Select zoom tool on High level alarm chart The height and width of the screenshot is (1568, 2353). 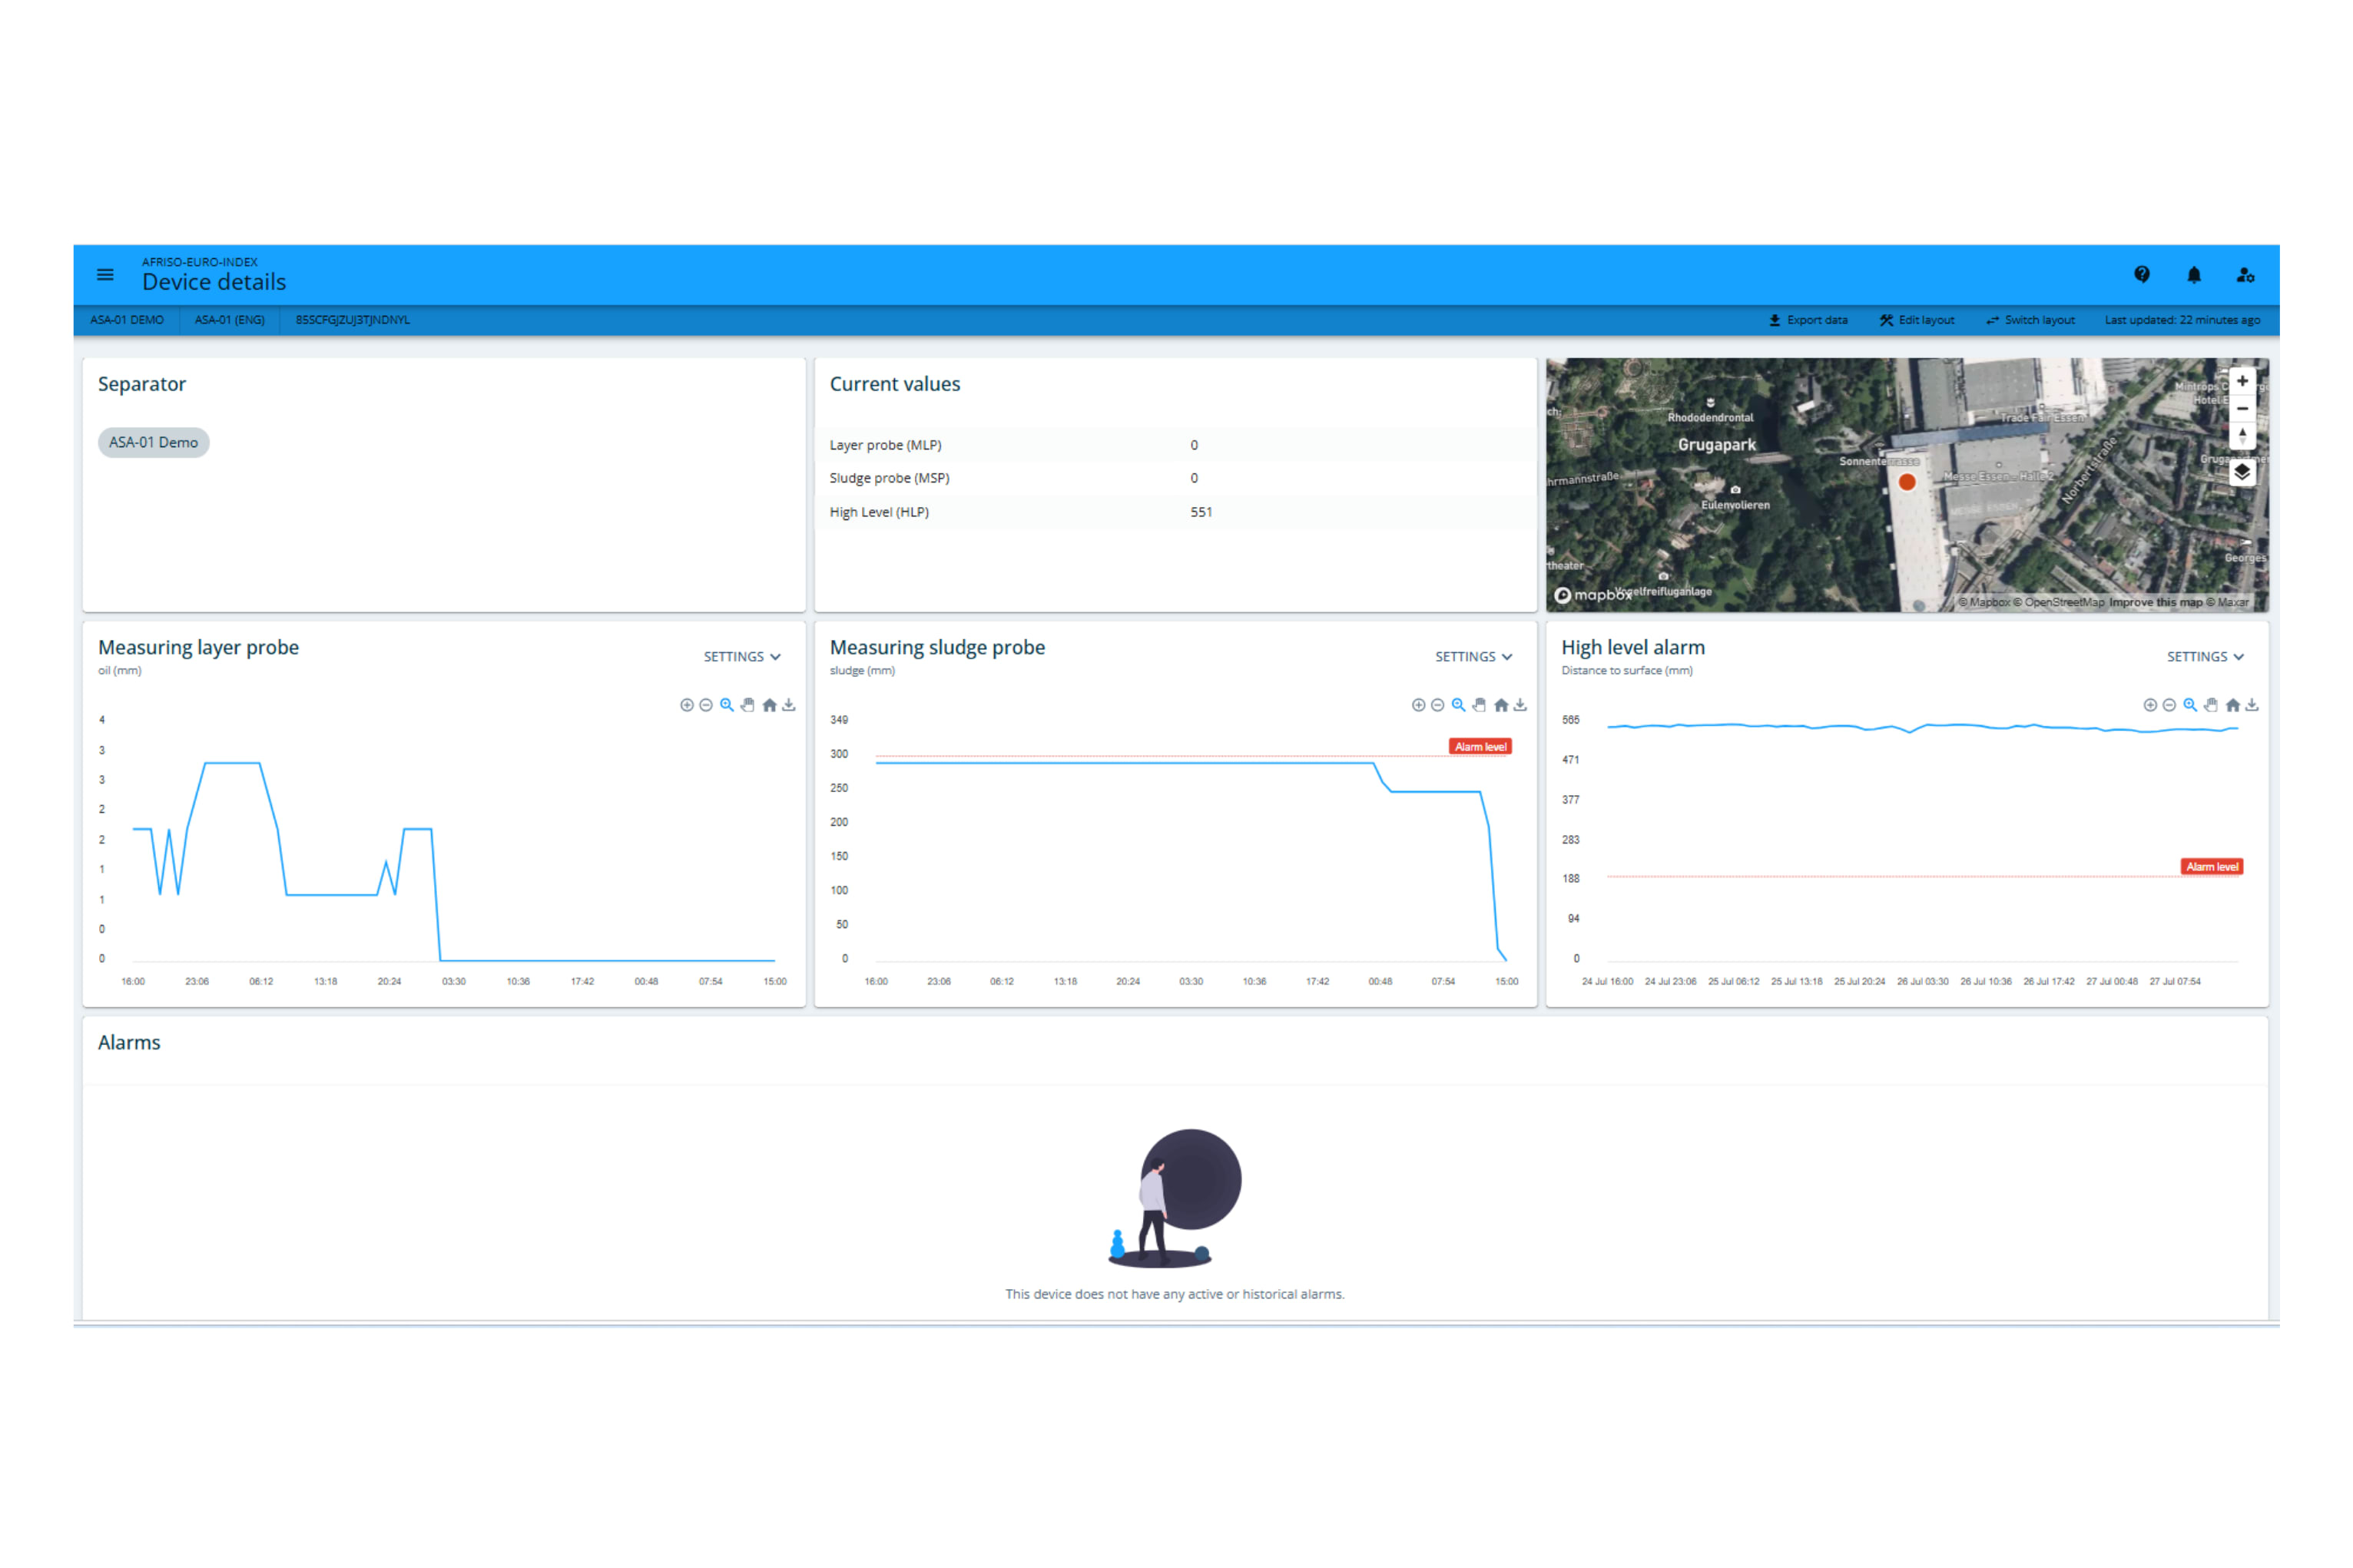tap(2189, 705)
